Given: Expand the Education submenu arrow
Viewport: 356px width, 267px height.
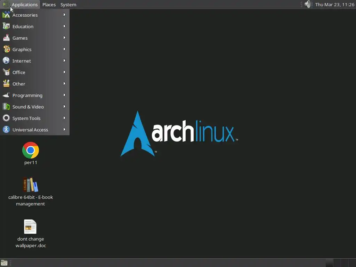Looking at the screenshot, I should [64, 26].
